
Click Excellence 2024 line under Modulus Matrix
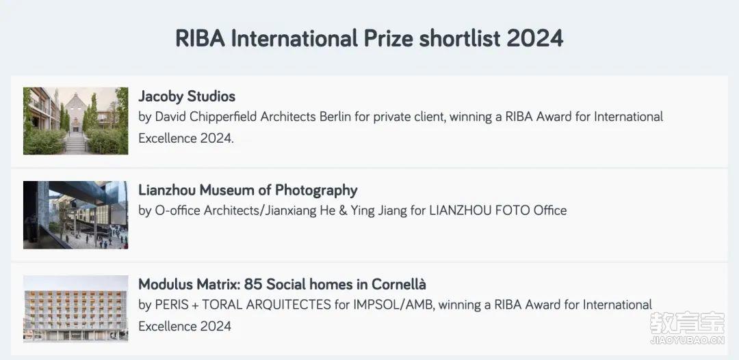[x=185, y=326]
